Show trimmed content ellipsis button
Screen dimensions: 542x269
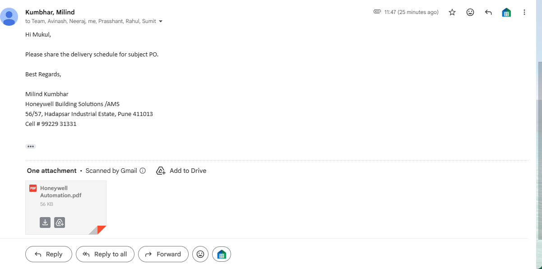click(31, 146)
